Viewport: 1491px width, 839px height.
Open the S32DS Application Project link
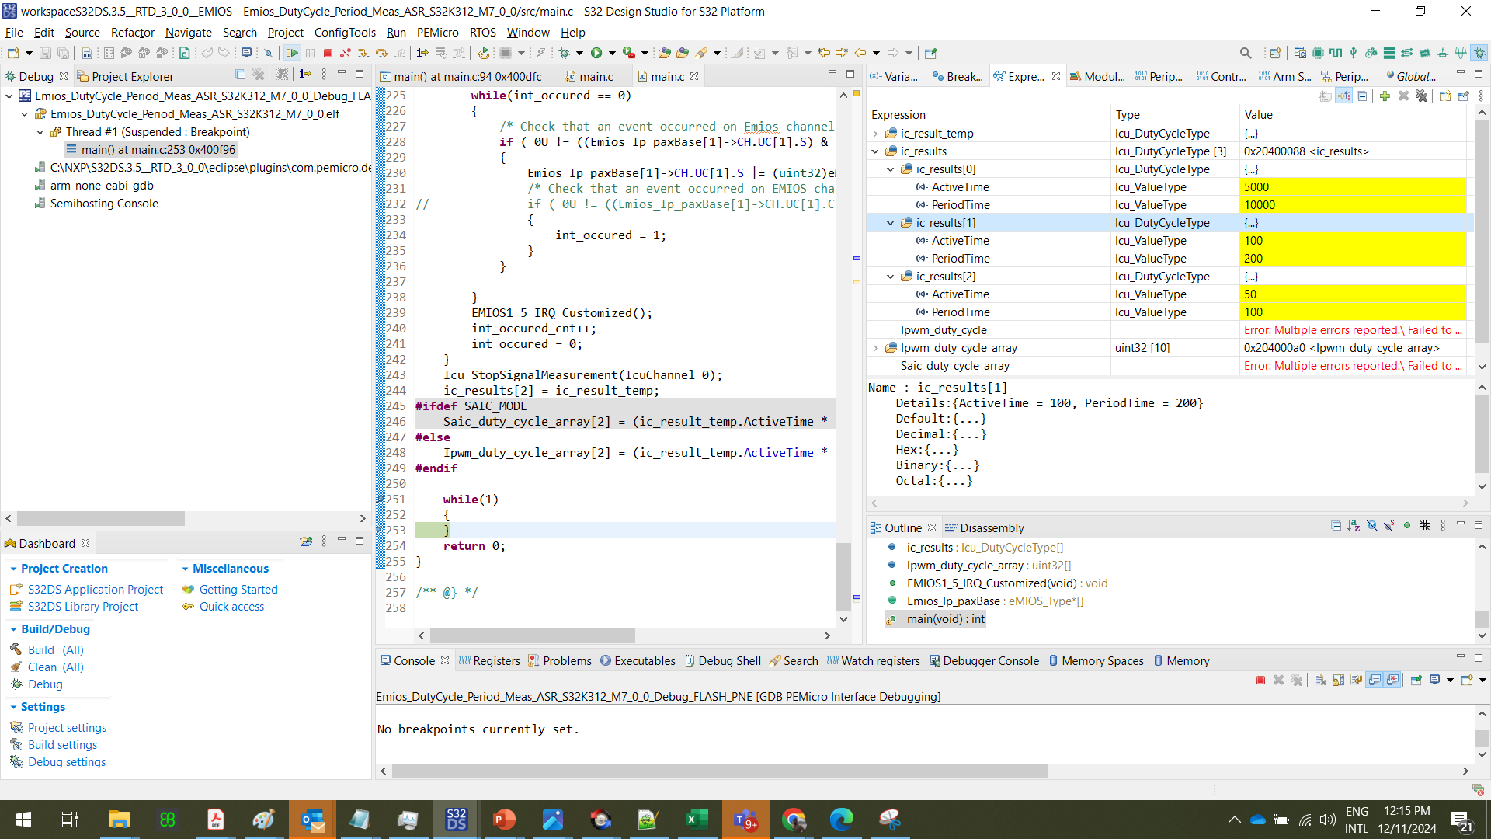click(x=96, y=590)
